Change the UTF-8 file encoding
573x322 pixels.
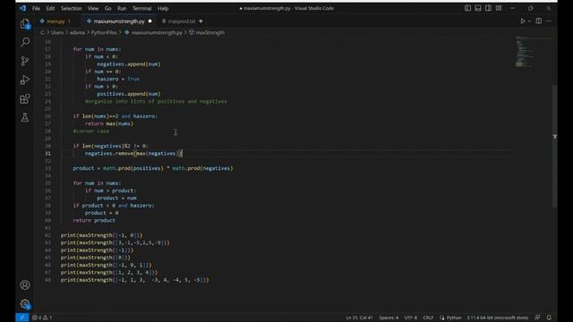pos(410,318)
